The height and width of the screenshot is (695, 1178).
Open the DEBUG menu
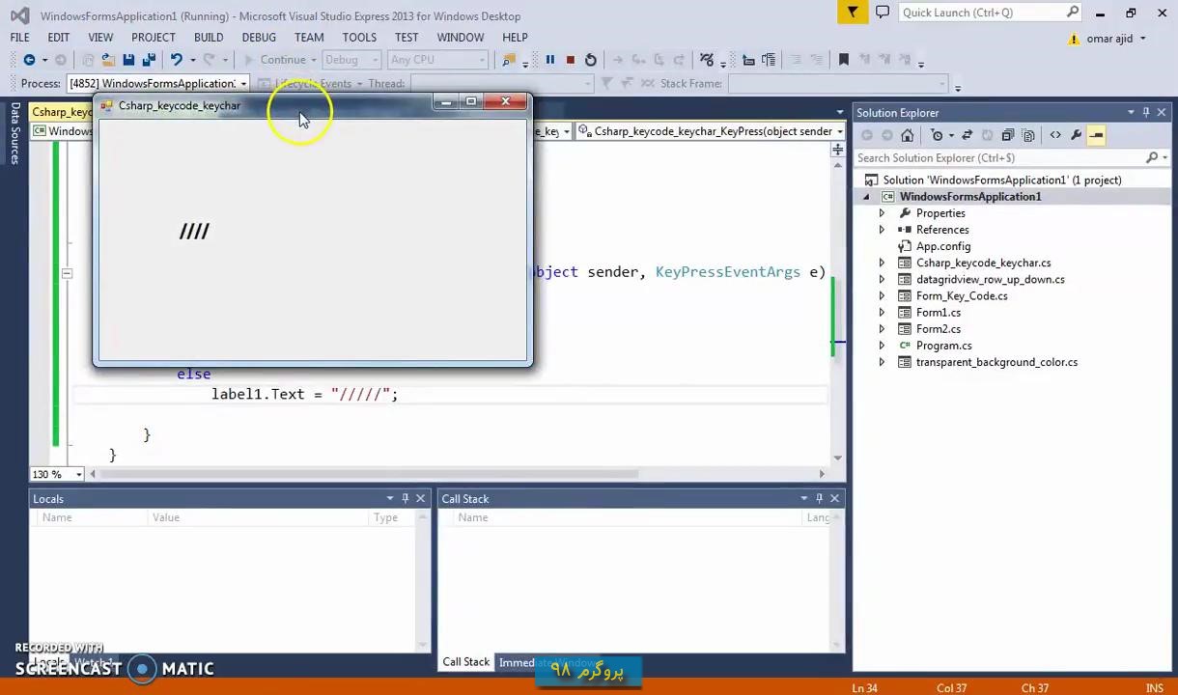[258, 38]
